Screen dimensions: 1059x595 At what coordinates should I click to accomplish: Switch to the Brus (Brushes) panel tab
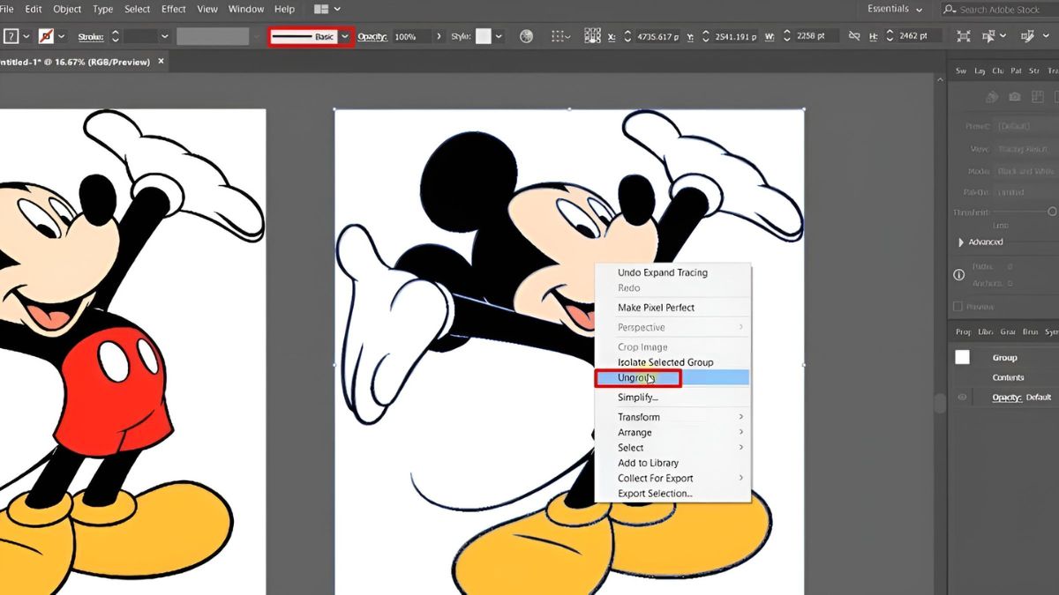click(x=1030, y=332)
